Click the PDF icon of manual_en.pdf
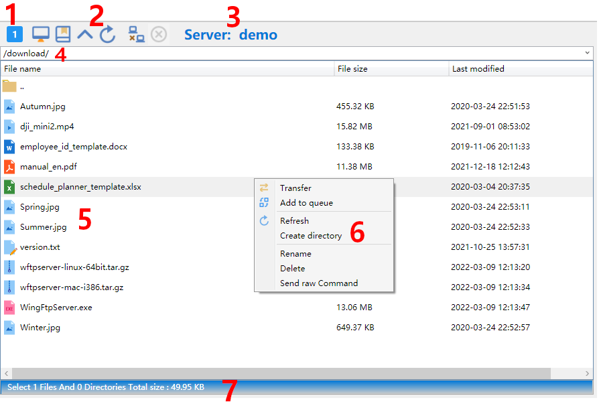The width and height of the screenshot is (599, 402). point(9,167)
